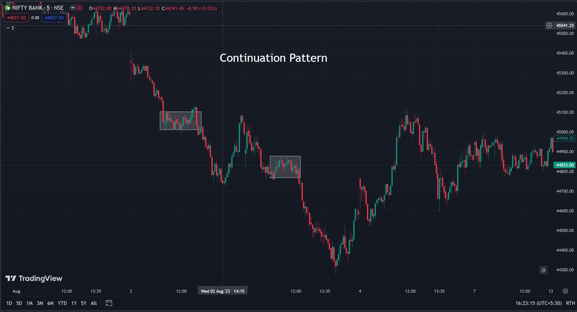Click the blue buy price 44837.50 button
The height and width of the screenshot is (312, 577).
click(54, 18)
